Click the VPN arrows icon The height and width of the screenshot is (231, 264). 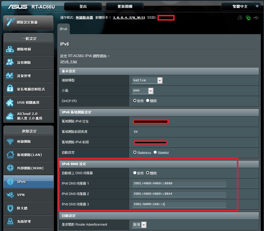[10, 195]
